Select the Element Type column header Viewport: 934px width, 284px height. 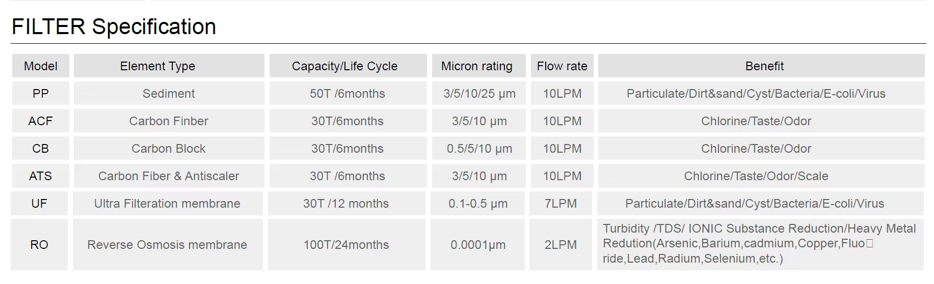[x=157, y=66]
